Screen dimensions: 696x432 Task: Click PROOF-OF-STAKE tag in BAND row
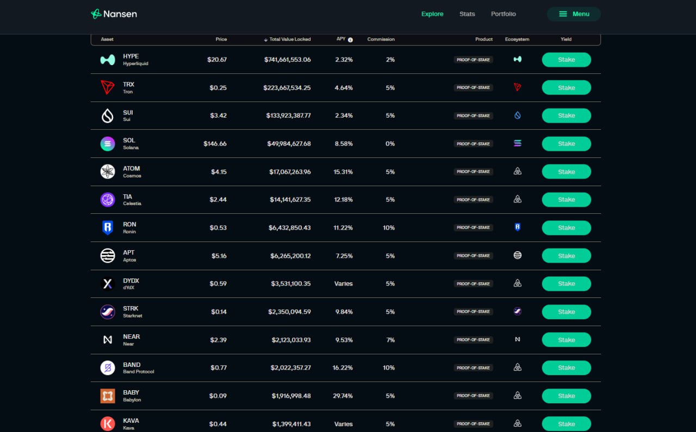(x=474, y=368)
